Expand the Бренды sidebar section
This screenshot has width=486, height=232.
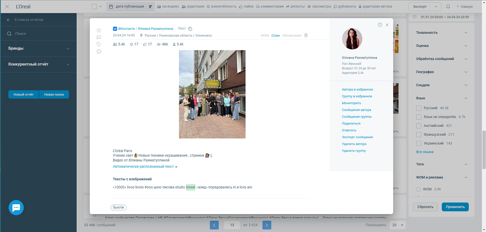(x=39, y=48)
